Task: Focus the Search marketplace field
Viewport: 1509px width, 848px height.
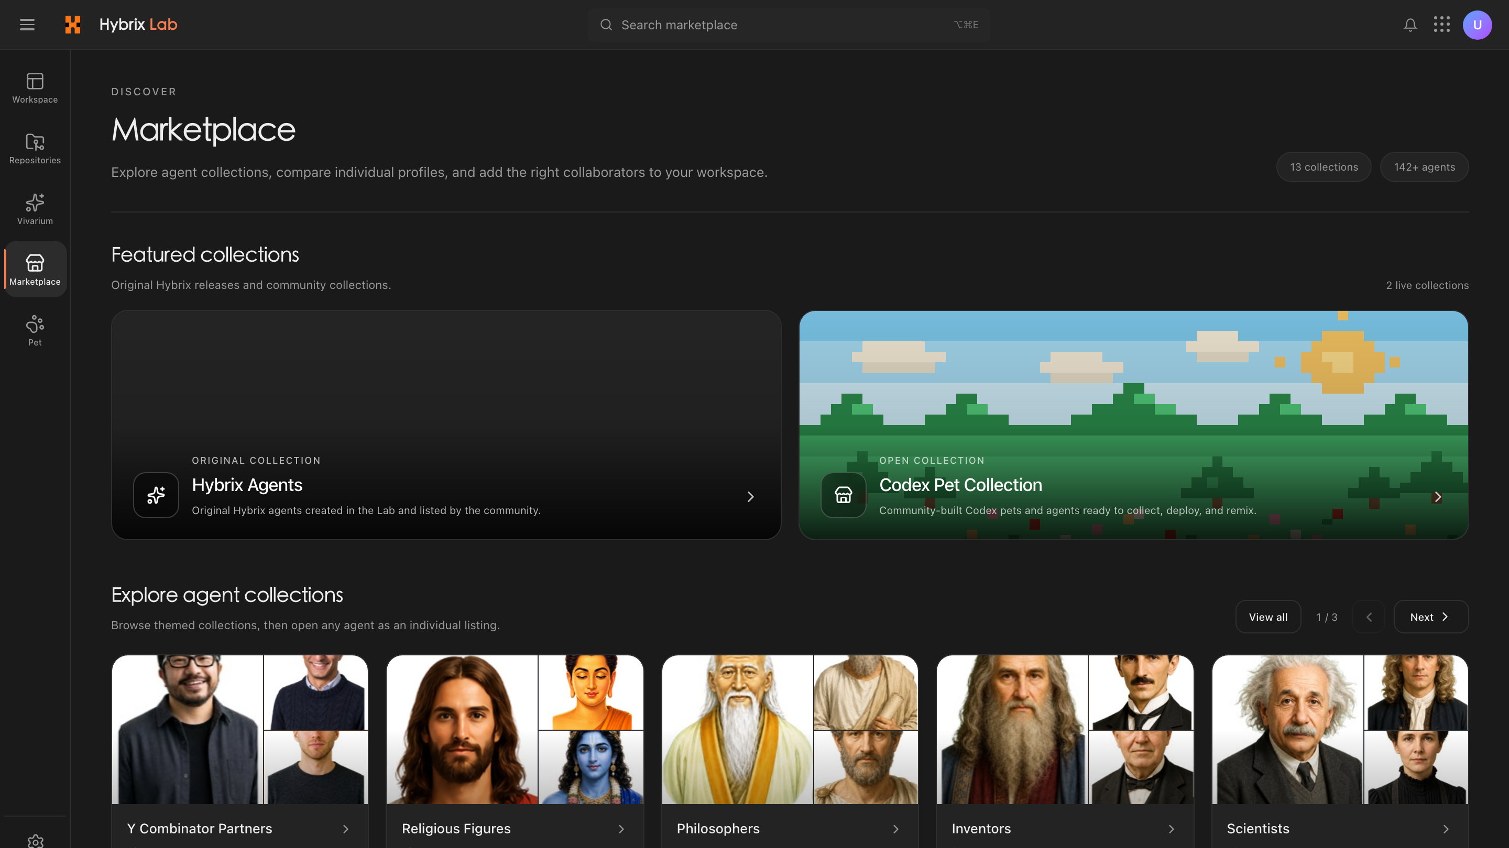Action: click(789, 25)
